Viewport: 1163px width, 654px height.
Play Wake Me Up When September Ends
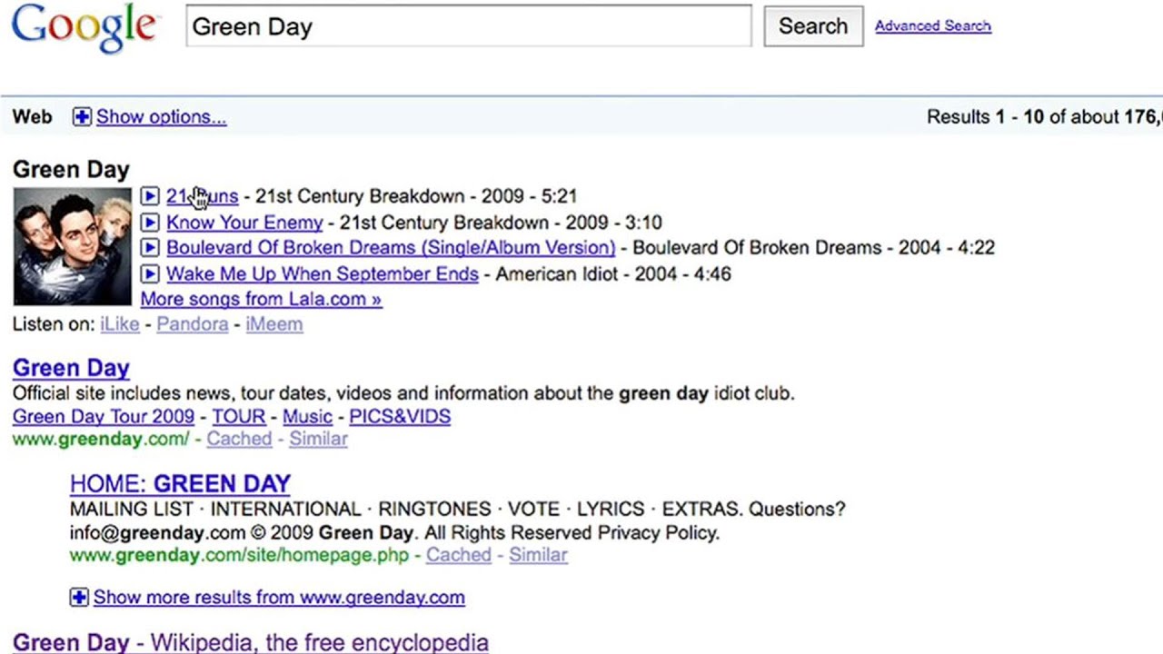150,273
